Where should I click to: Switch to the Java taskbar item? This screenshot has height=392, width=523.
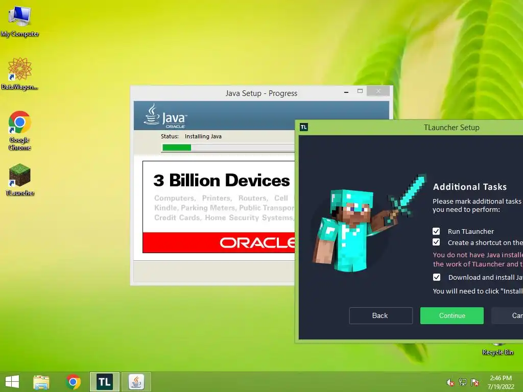pyautogui.click(x=136, y=382)
